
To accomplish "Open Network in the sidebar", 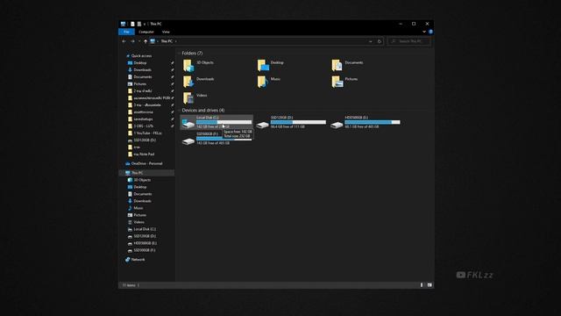I will point(135,260).
